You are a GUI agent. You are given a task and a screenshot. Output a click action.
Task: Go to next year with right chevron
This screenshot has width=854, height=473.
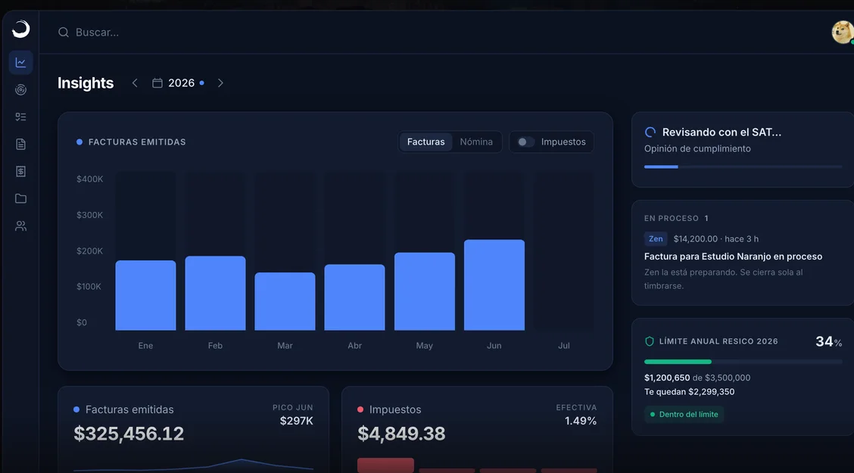[x=220, y=82]
